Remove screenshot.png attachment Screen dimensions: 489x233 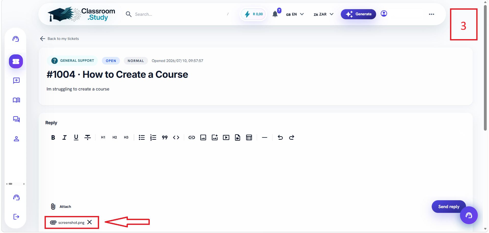[x=90, y=222]
